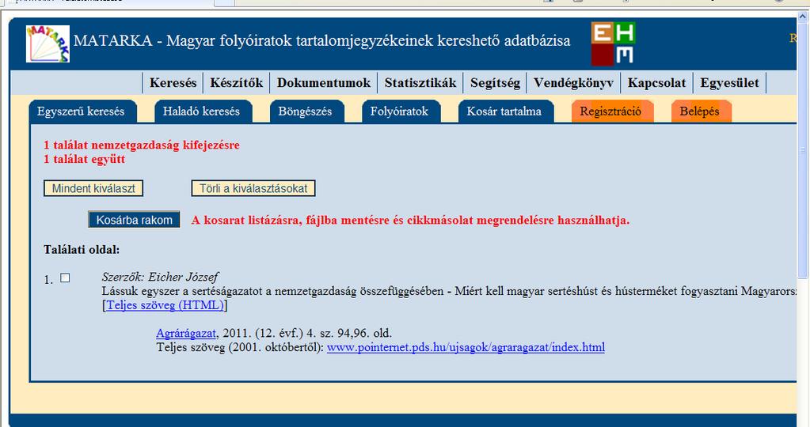
Task: Open the Kapcsolat contact page
Action: pos(656,83)
